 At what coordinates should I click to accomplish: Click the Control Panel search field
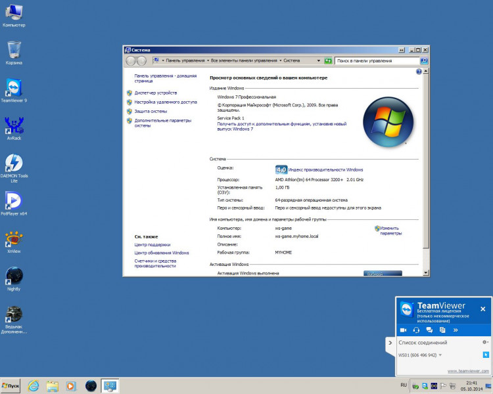tap(376, 60)
